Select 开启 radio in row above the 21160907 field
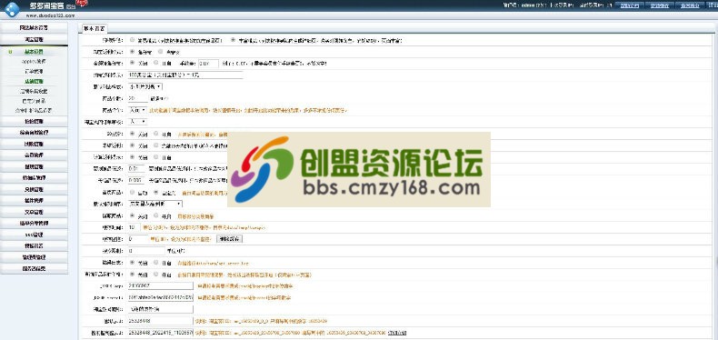 pyautogui.click(x=156, y=274)
